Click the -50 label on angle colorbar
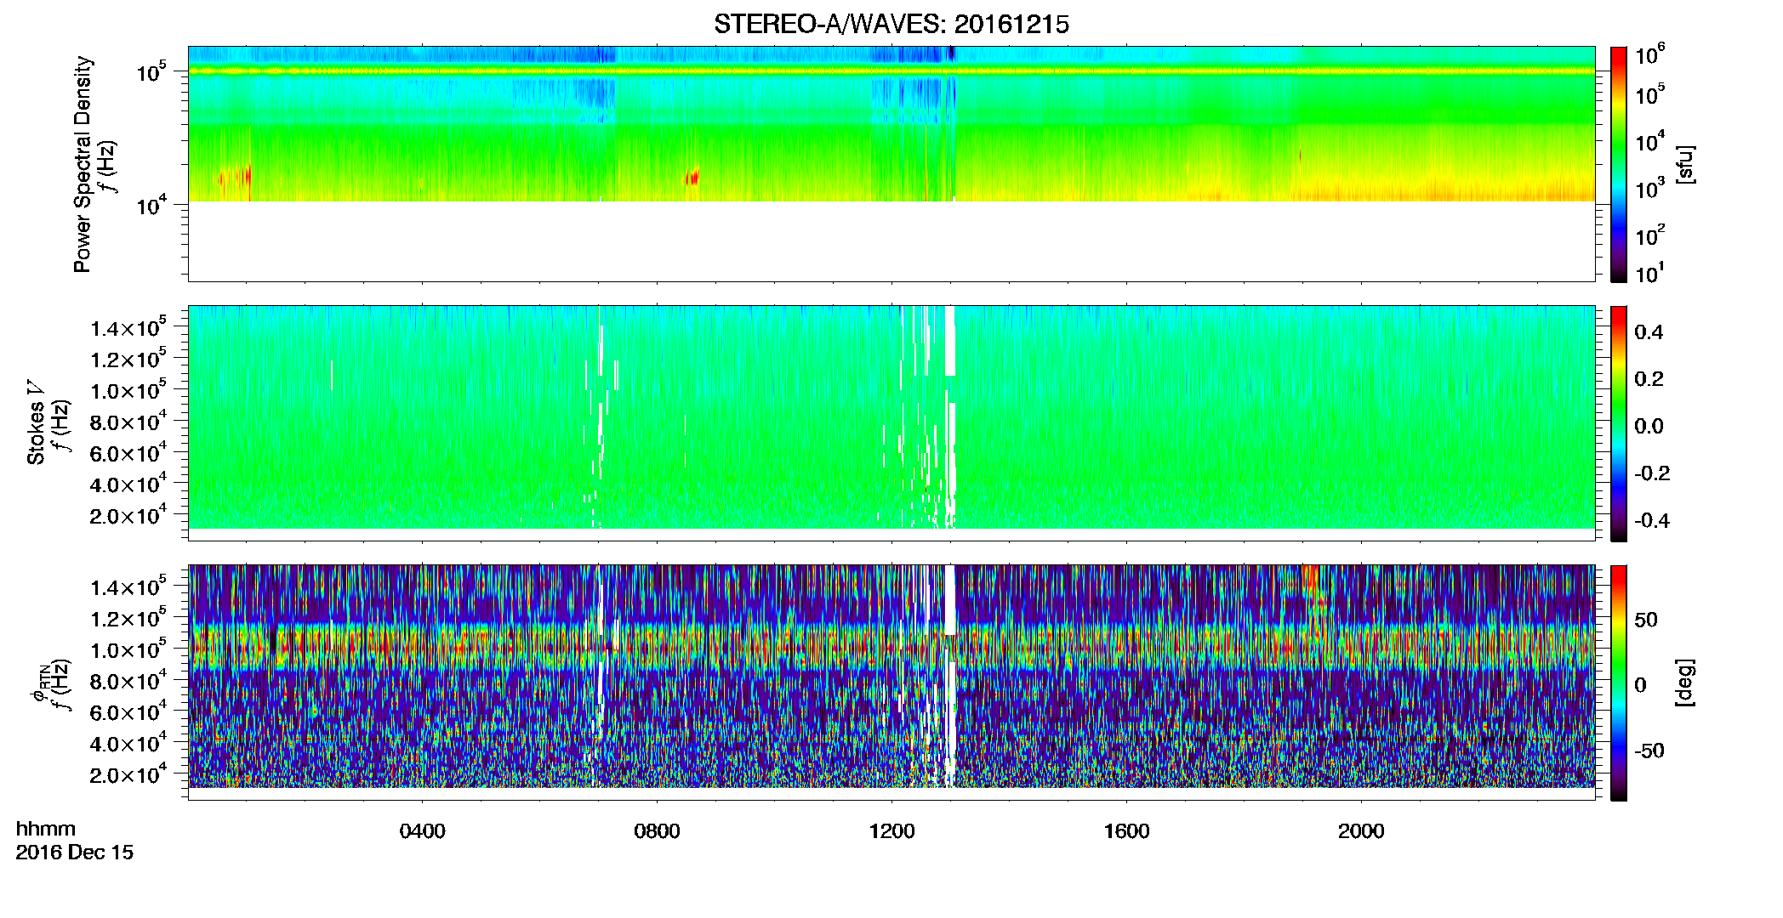 [x=1649, y=751]
